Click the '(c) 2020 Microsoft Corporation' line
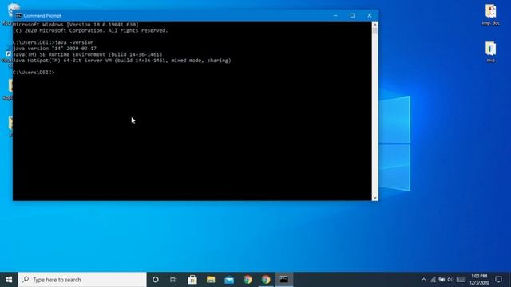This screenshot has height=287, width=511. click(90, 30)
